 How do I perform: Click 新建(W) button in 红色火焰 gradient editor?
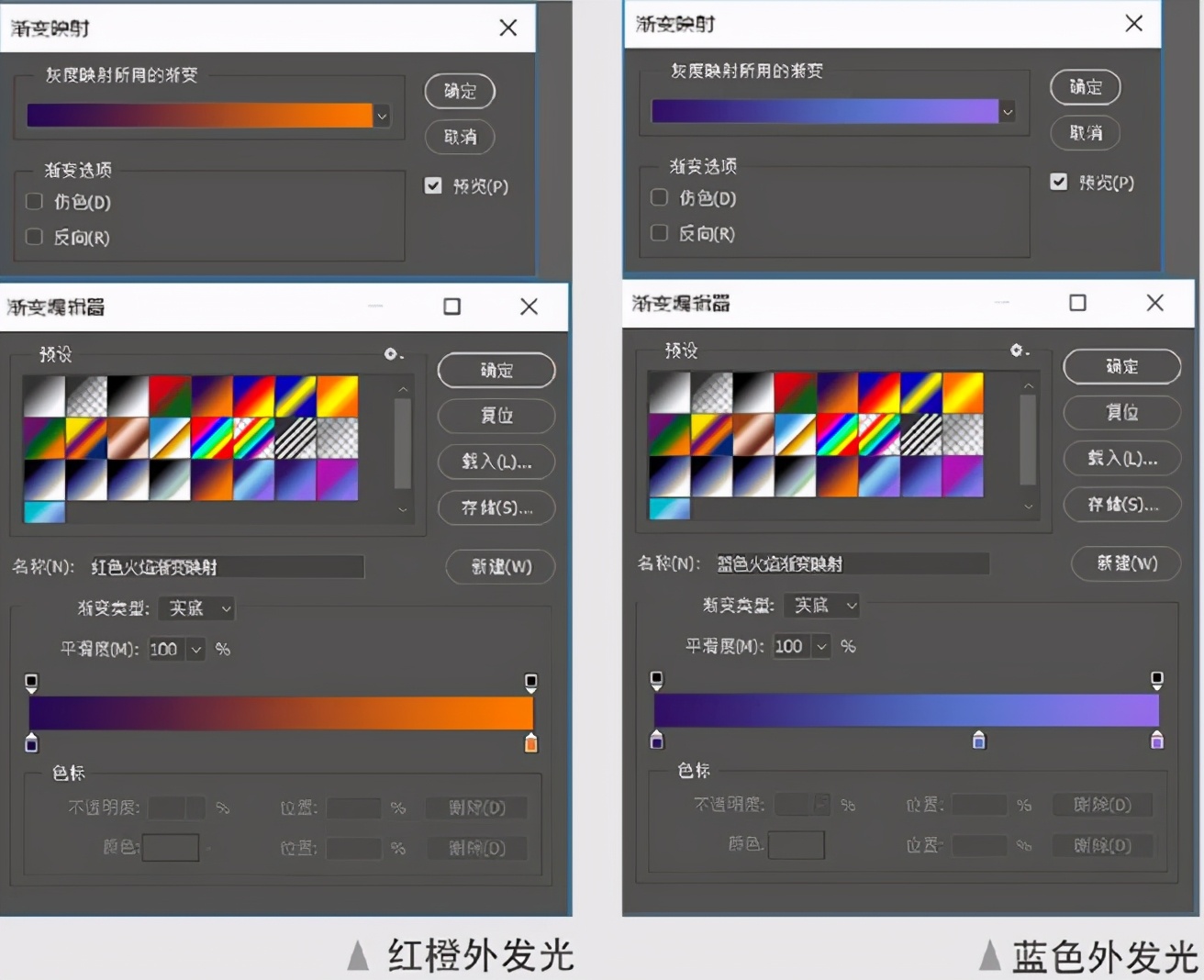coord(500,567)
